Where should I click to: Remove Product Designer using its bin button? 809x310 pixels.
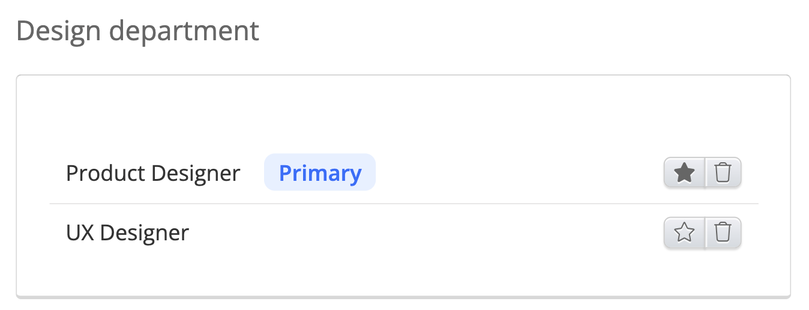point(723,174)
